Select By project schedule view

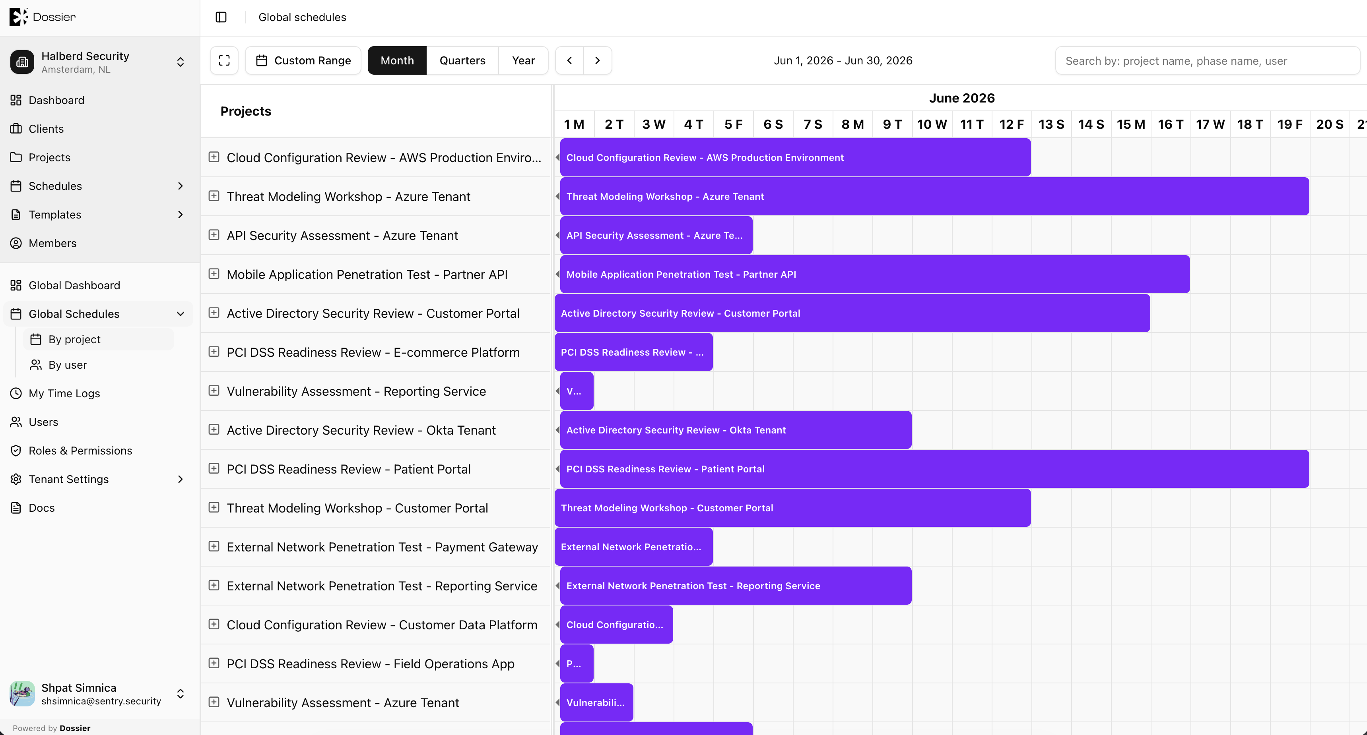point(99,339)
